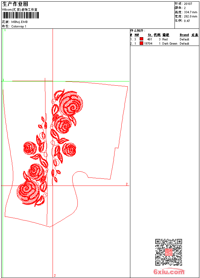
Task: Select the MBhcj.EMB file name text
Action: [19, 22]
